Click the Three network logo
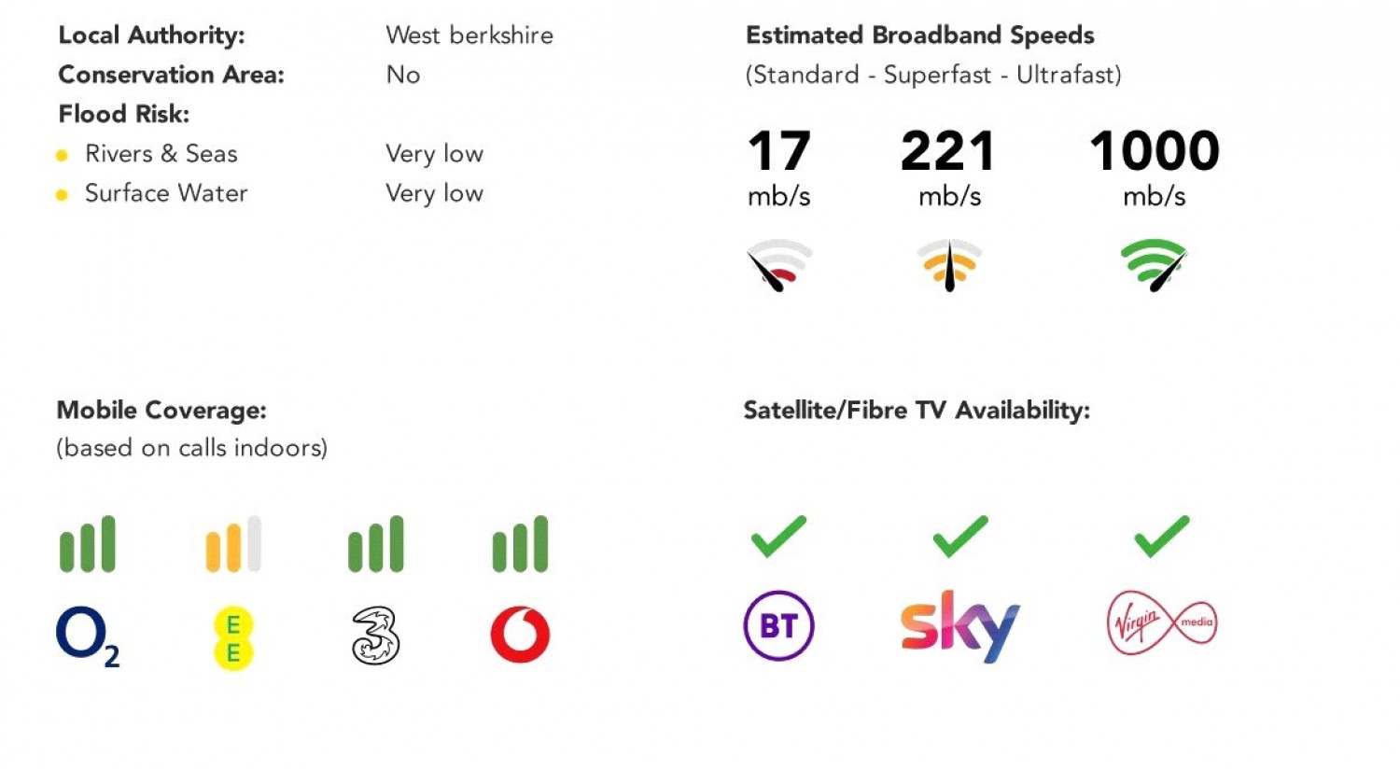Screen dimensions: 1400x769 click(x=375, y=636)
